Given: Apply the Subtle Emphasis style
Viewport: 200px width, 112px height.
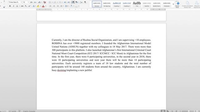Looking at the screenshot, I should 157,4.
